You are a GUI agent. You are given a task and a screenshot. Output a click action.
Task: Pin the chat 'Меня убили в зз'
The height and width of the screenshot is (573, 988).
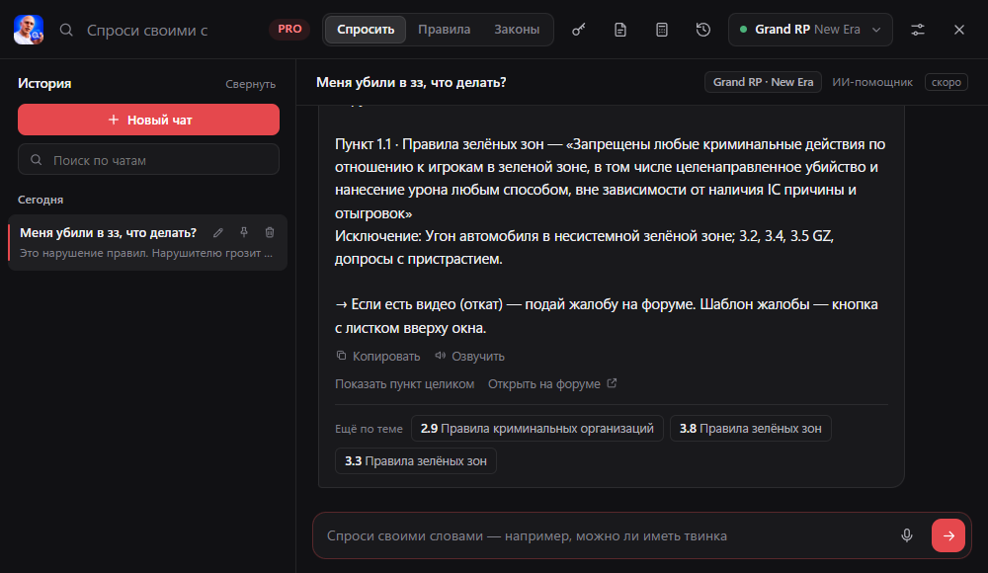(x=244, y=232)
